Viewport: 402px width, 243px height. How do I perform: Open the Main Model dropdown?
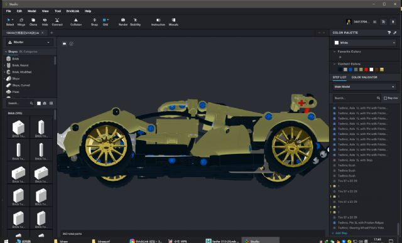pyautogui.click(x=364, y=87)
